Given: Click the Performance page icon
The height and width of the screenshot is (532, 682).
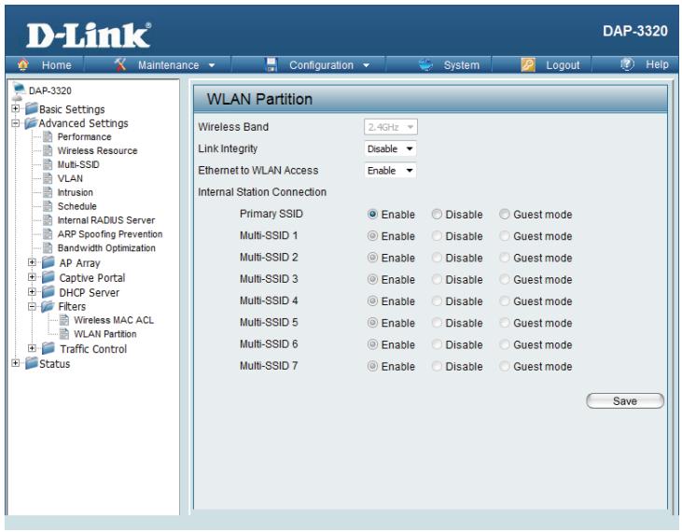Looking at the screenshot, I should point(49,137).
